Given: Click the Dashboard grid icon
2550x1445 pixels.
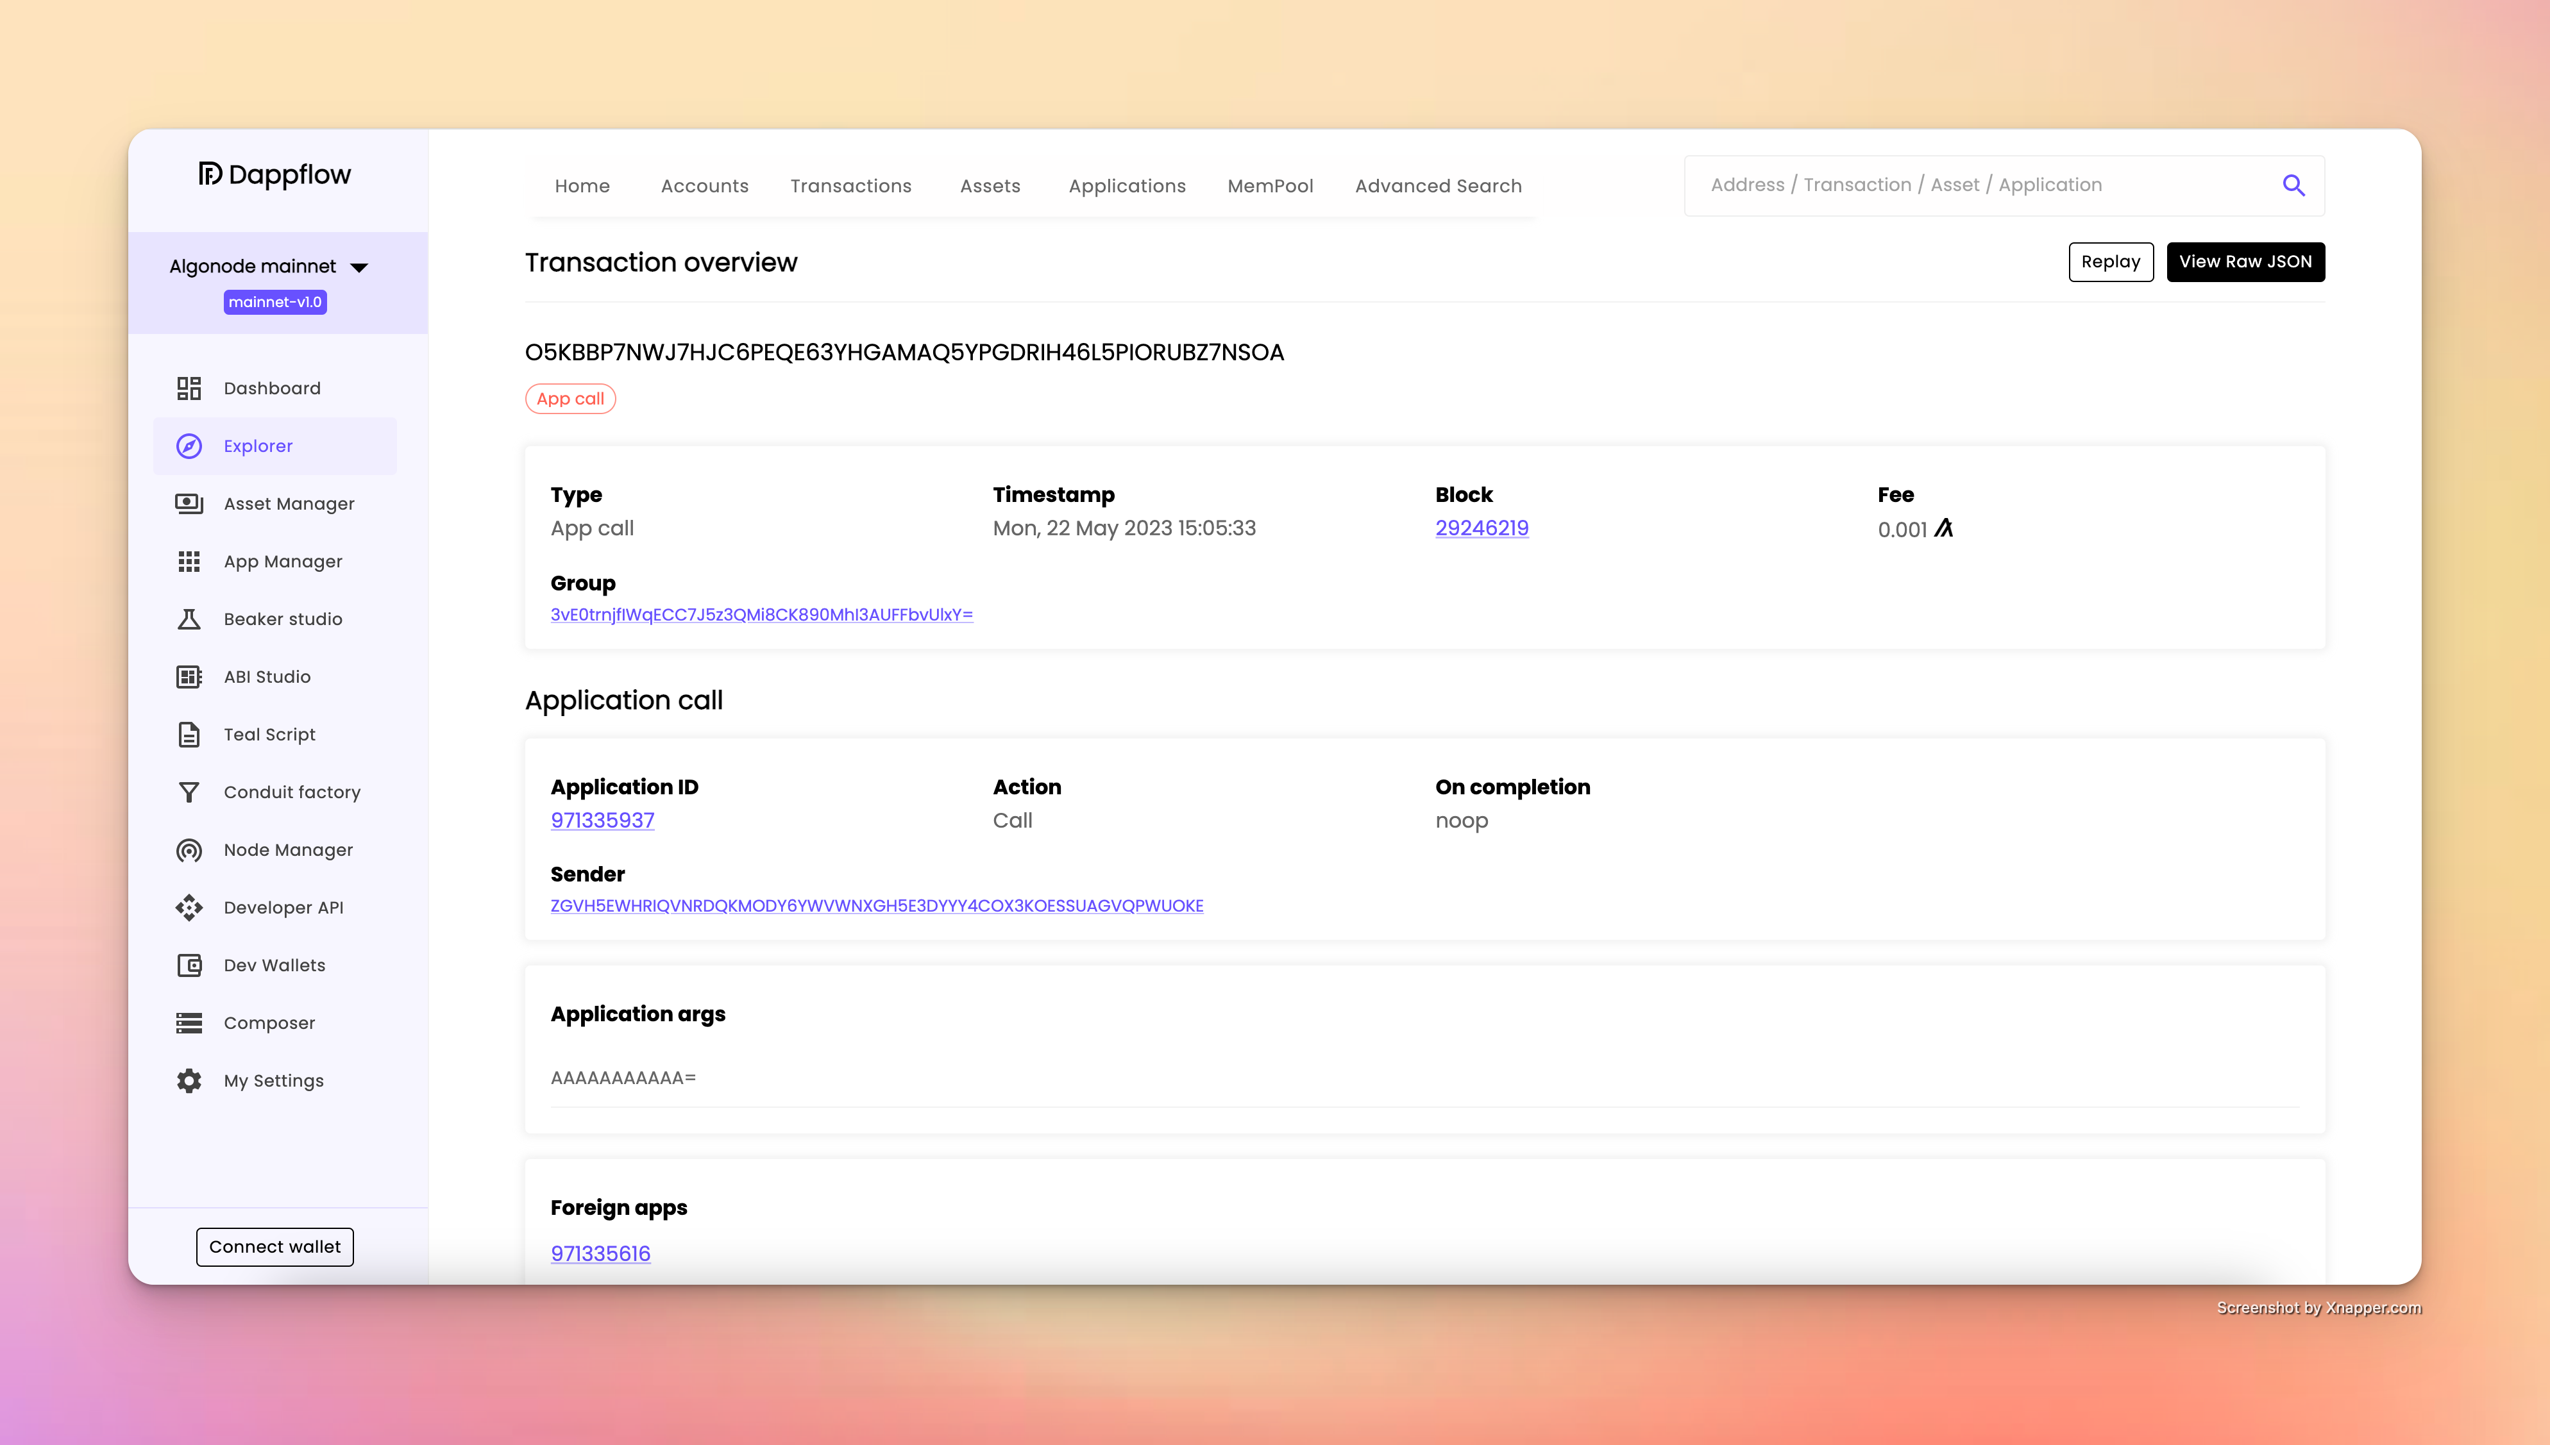Looking at the screenshot, I should point(189,388).
